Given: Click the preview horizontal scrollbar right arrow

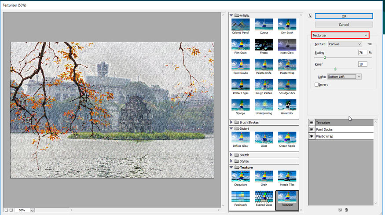Looking at the screenshot, I should (x=219, y=210).
